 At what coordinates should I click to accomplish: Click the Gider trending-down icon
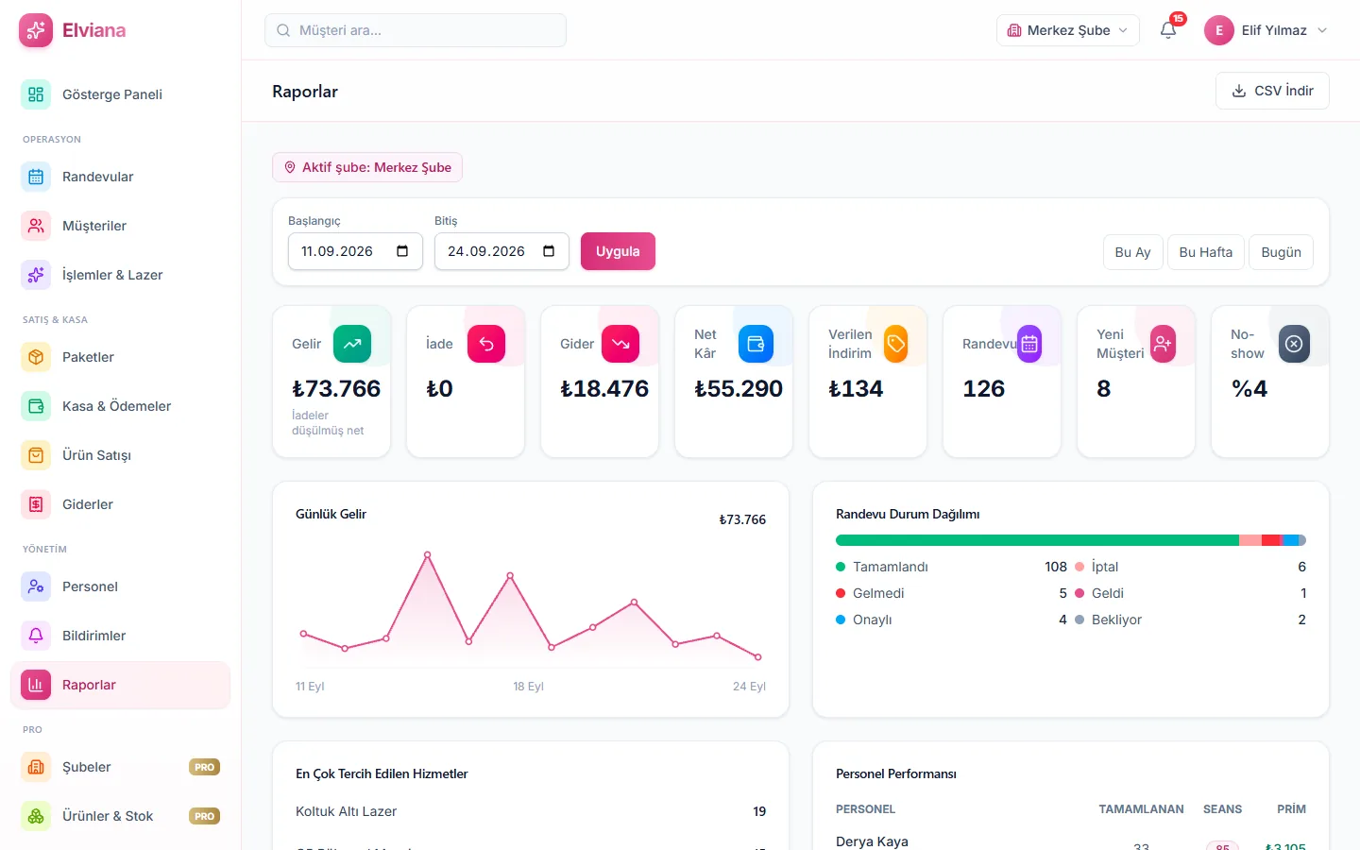click(620, 344)
